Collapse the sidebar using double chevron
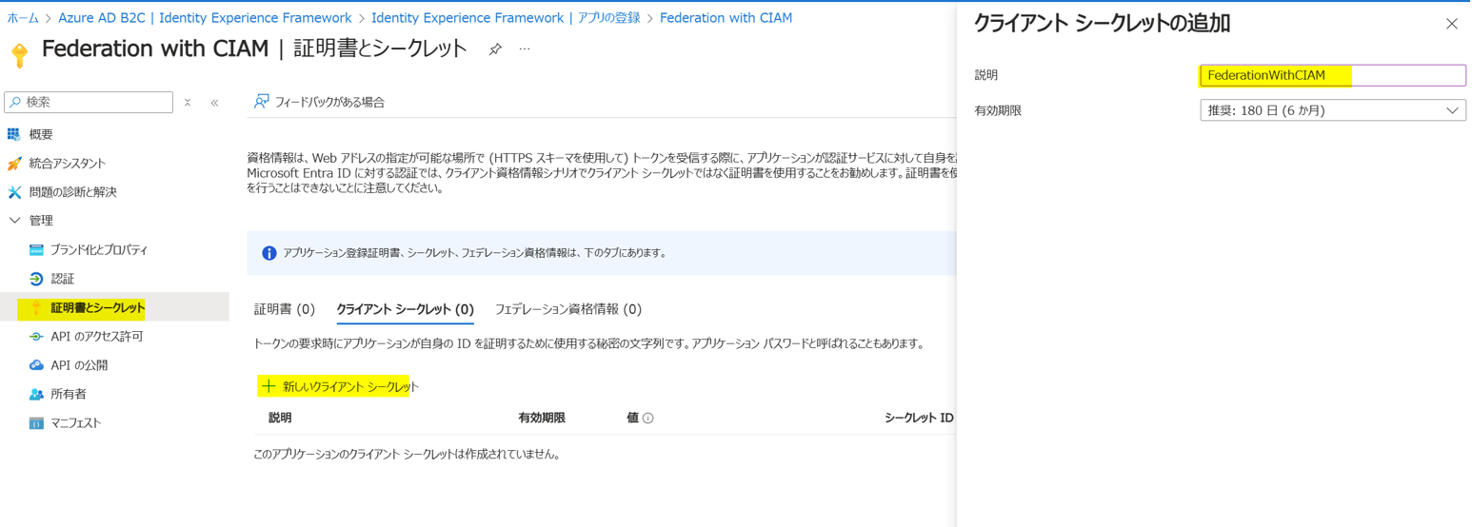The width and height of the screenshot is (1472, 527). pos(215,102)
